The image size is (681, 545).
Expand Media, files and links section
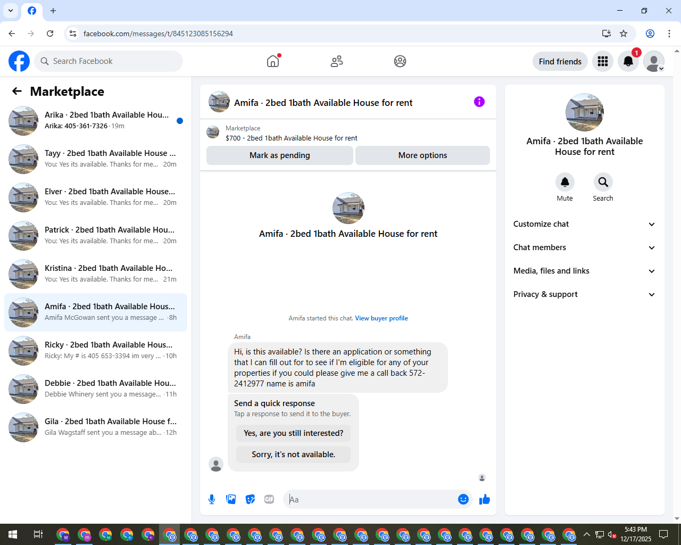585,271
